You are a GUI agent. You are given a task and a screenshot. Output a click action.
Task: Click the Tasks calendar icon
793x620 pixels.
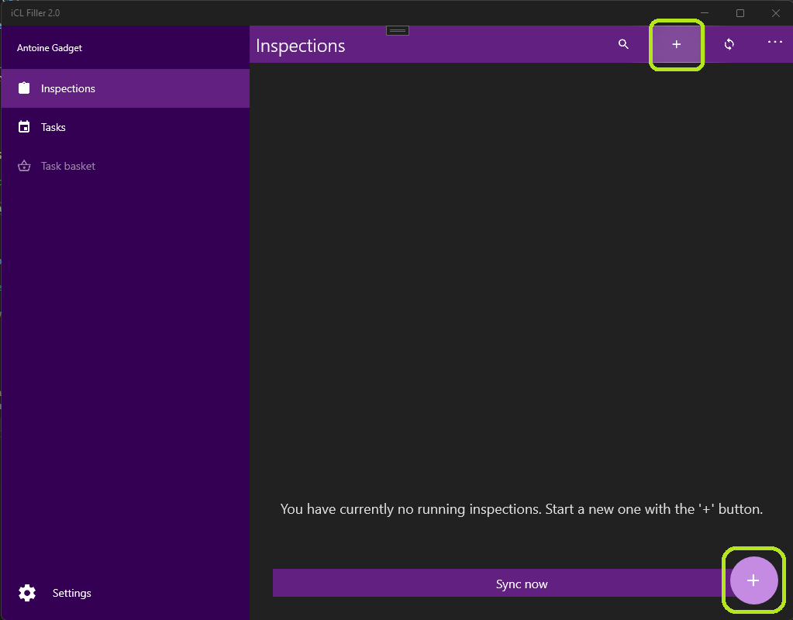point(24,127)
